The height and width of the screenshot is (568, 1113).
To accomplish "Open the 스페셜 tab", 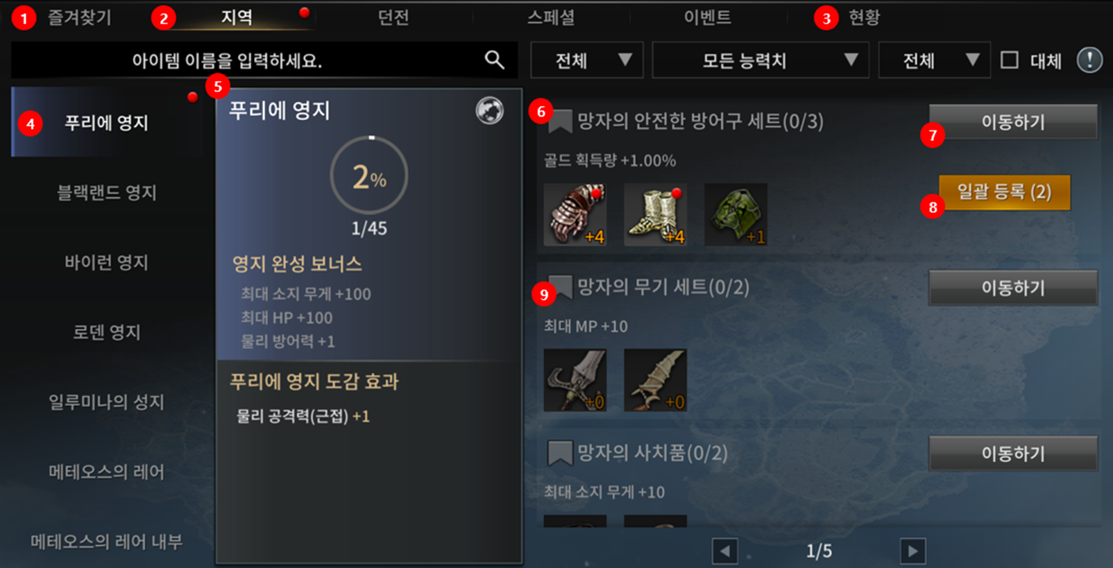I will (551, 17).
